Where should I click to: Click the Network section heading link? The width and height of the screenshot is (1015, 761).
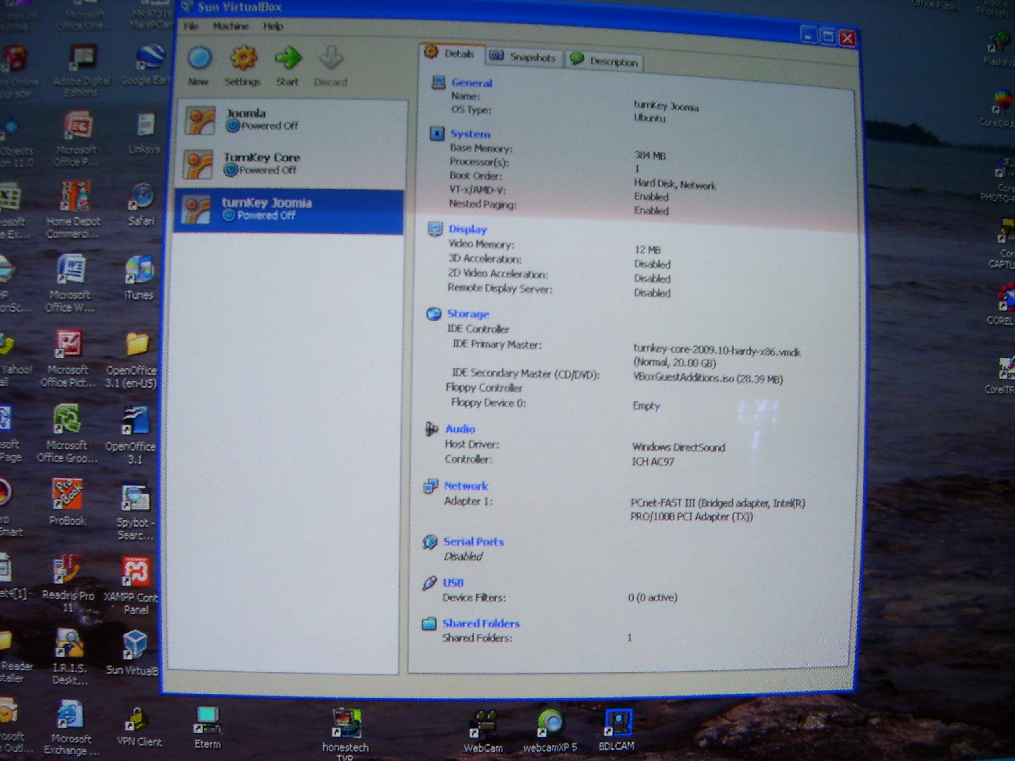(466, 486)
